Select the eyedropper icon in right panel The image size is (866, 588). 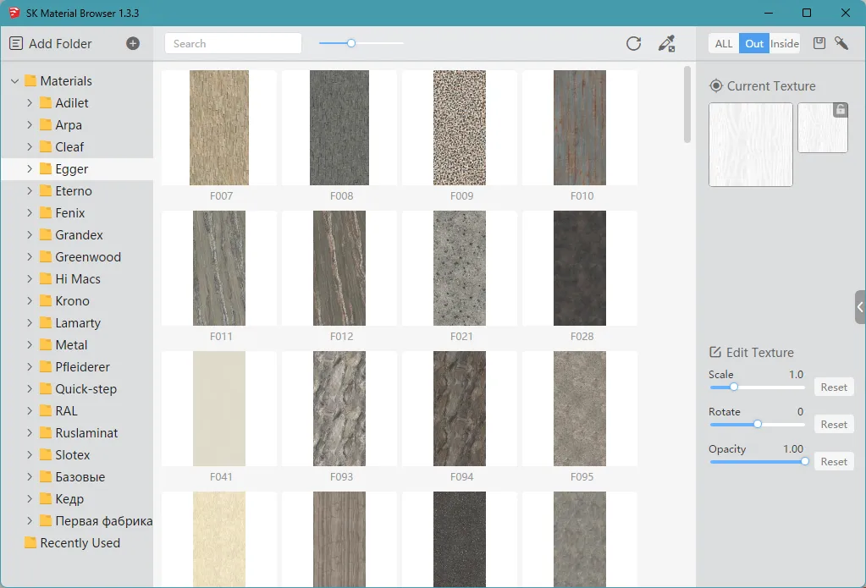[841, 44]
